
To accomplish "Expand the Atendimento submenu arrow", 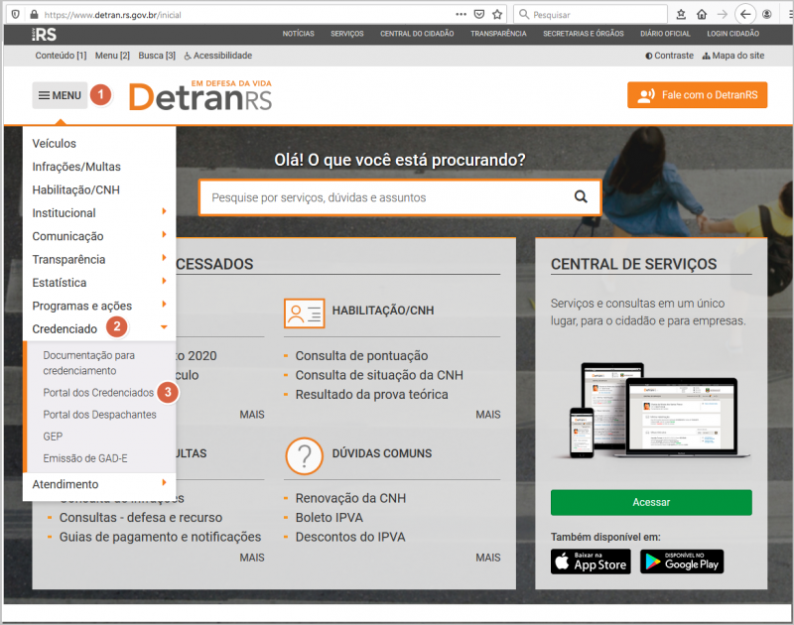I will [164, 483].
